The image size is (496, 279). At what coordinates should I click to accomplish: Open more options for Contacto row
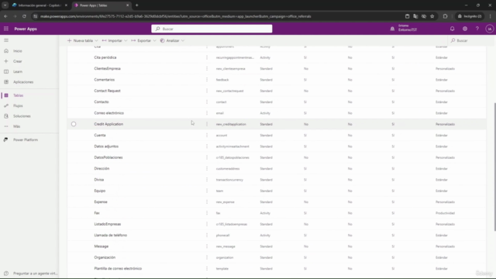point(207,102)
